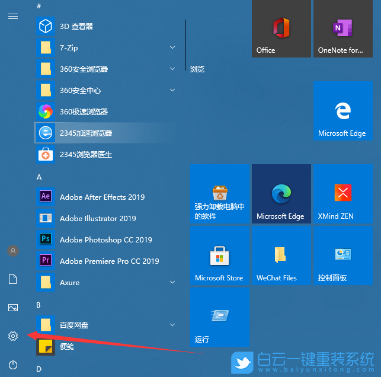
Task: Expand the 360安全中心 folder chevron
Action: (x=172, y=90)
